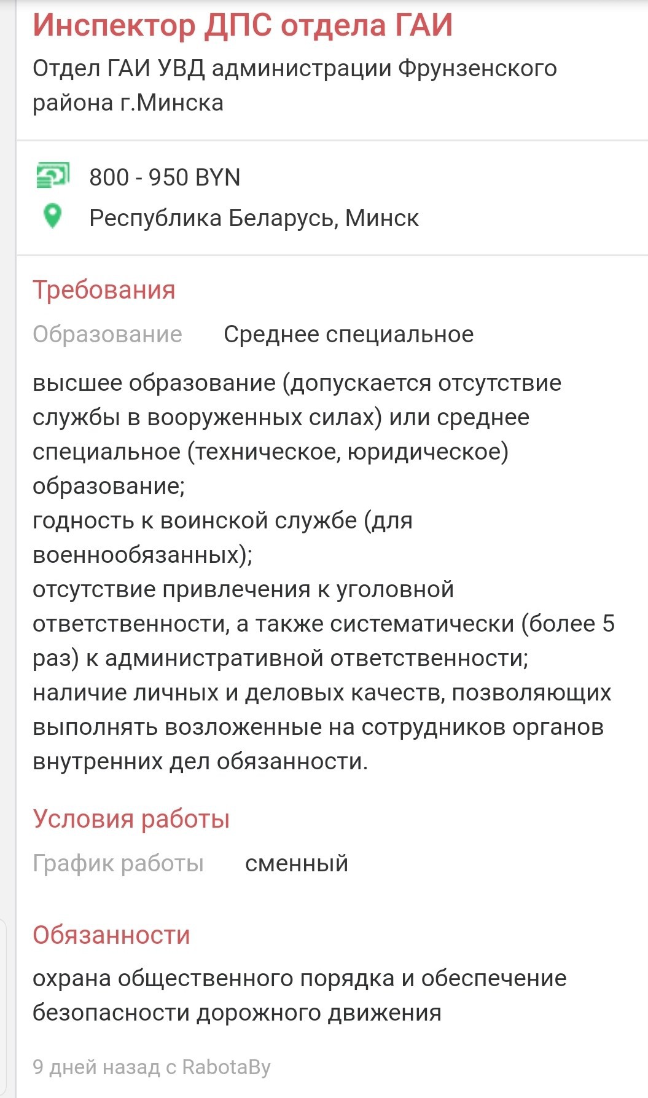Select the Среднее специальное education value
The width and height of the screenshot is (648, 1098).
pos(348,334)
